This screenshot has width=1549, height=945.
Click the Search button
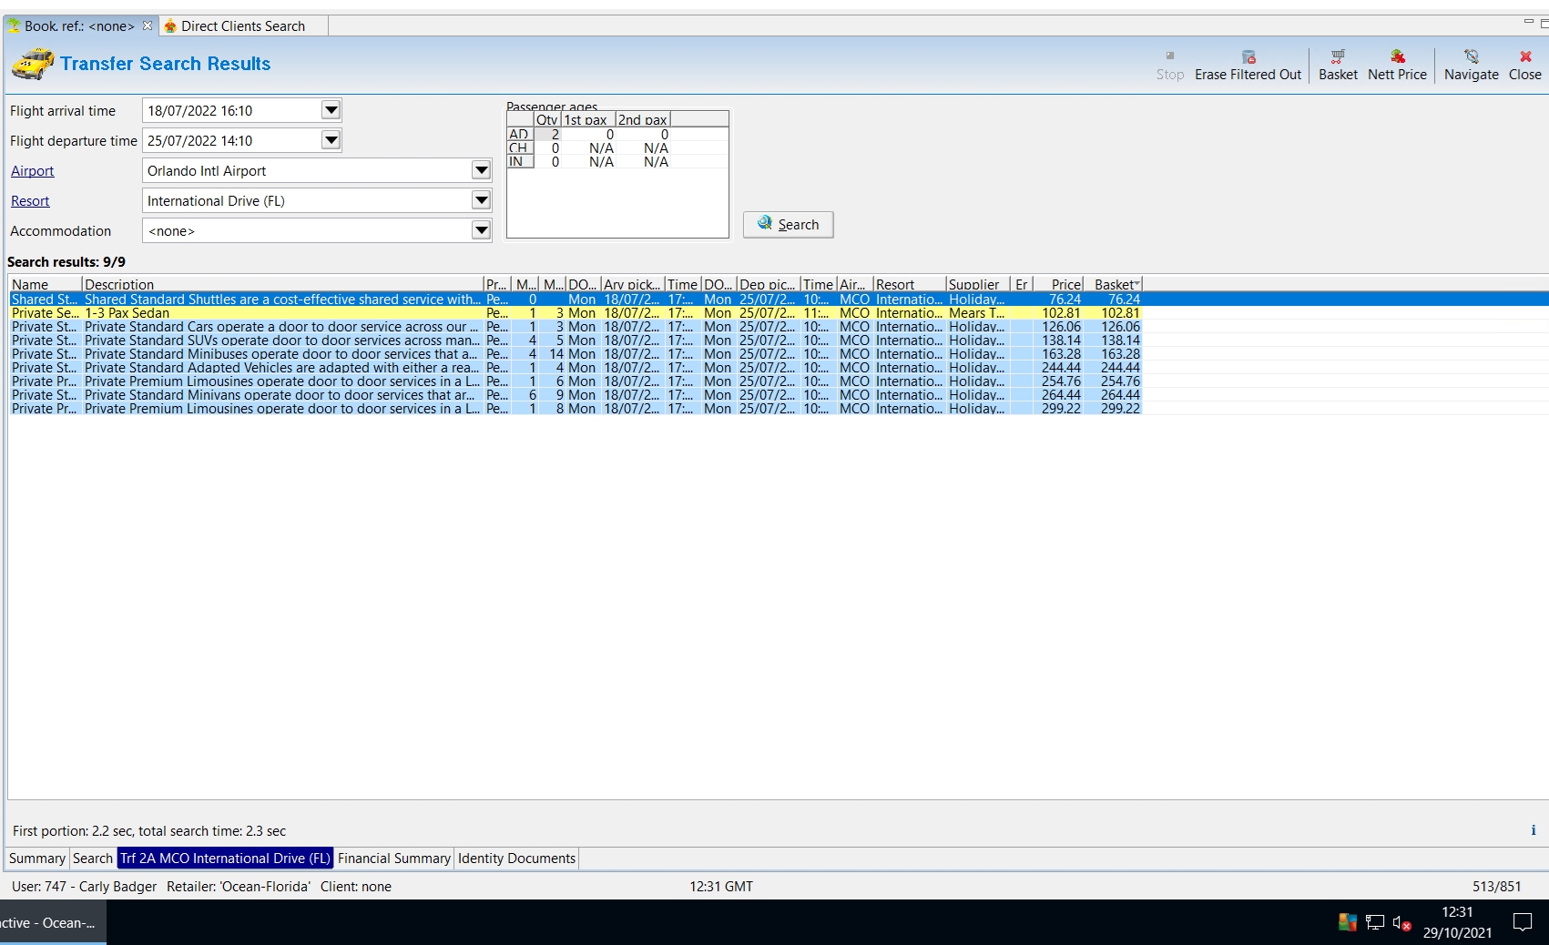tap(789, 224)
